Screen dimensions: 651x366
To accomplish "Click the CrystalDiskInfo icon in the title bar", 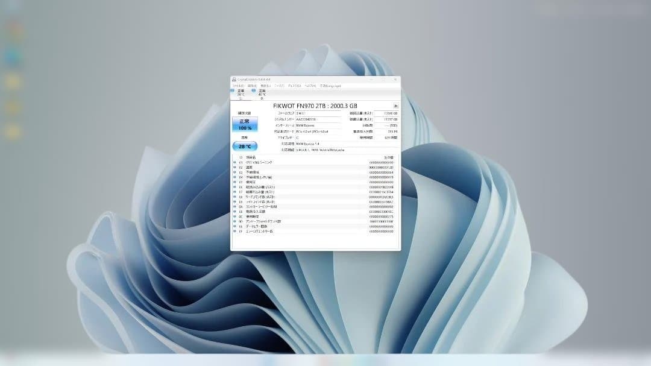I will pos(234,80).
